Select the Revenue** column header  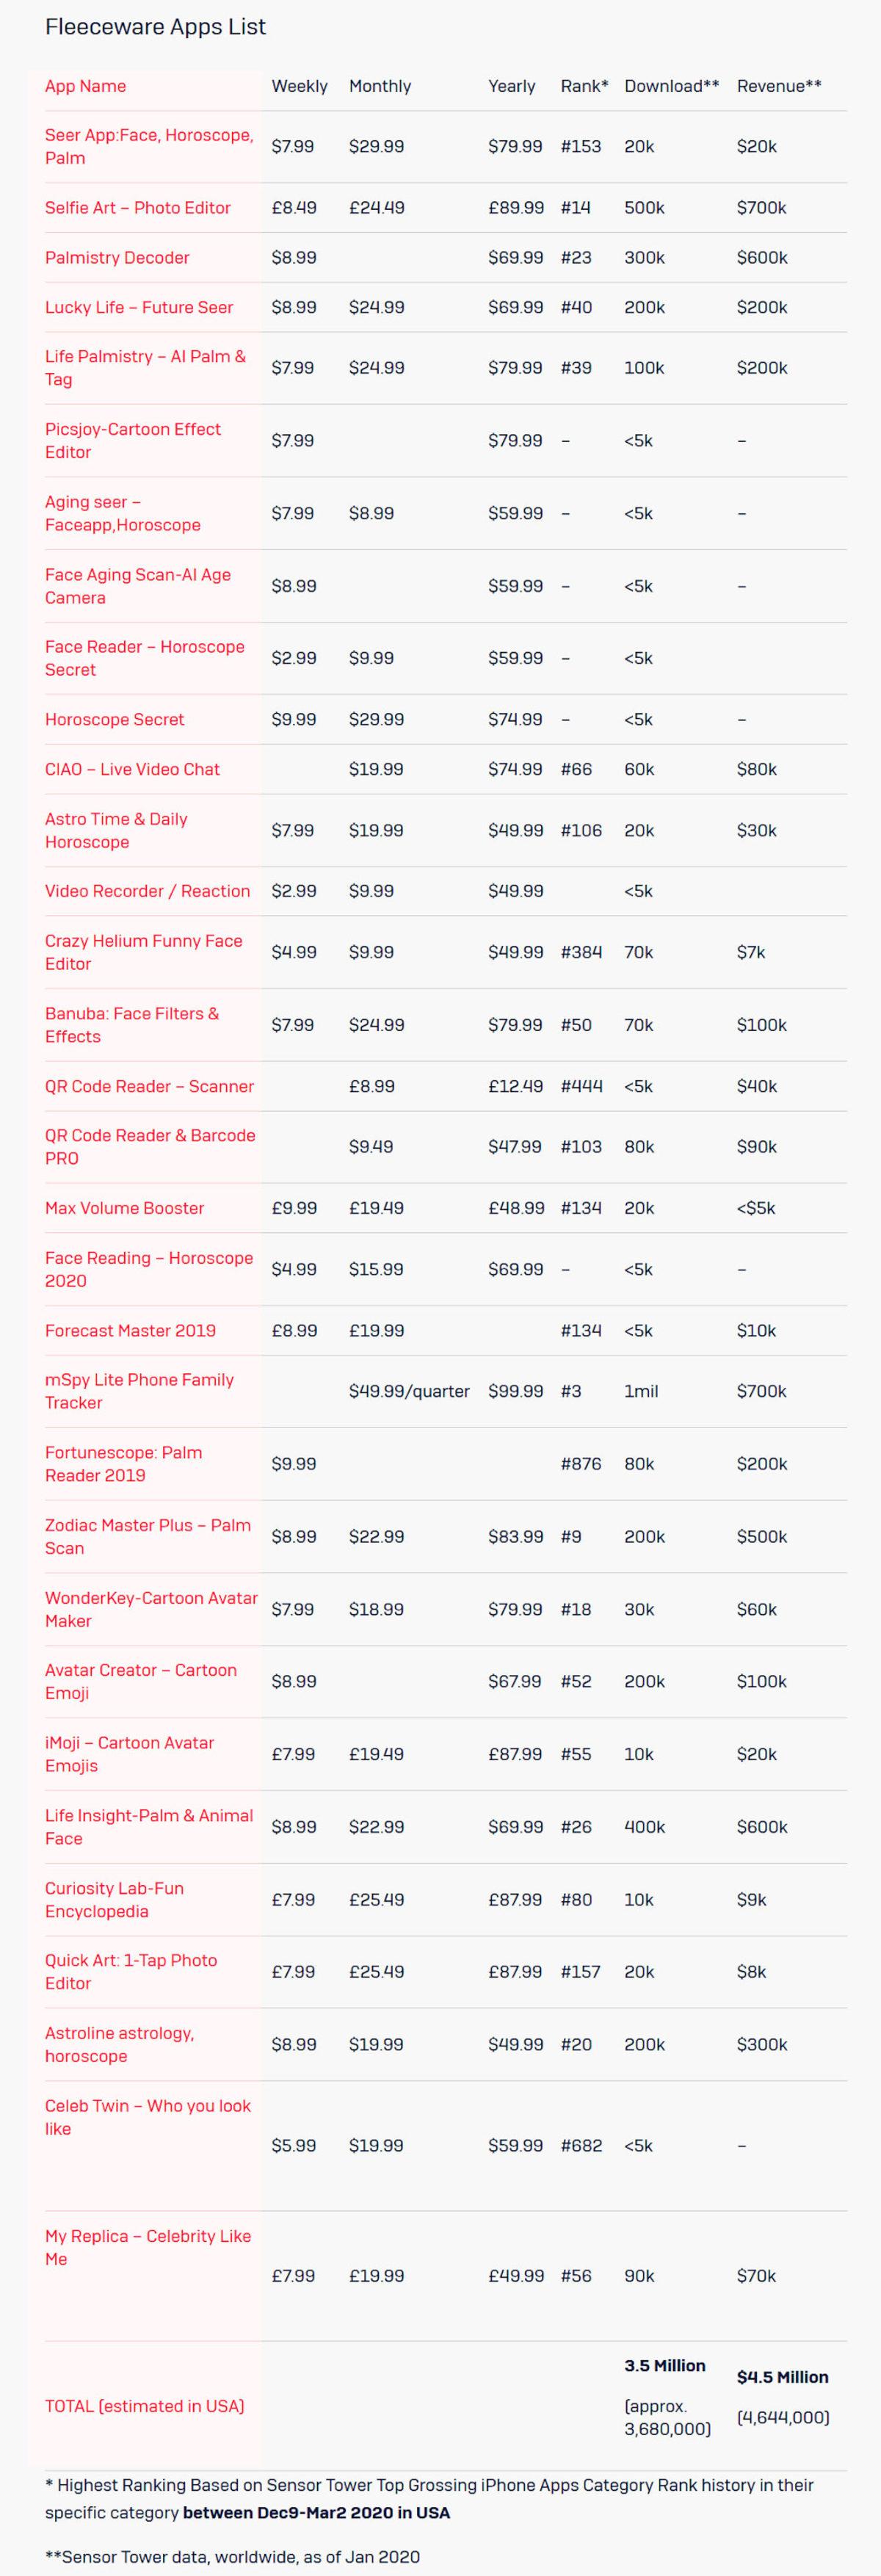(x=778, y=86)
